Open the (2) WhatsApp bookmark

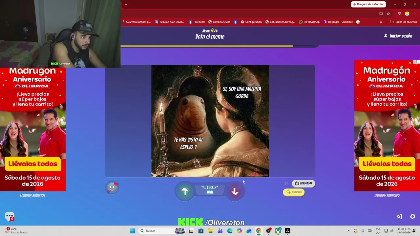[309, 22]
